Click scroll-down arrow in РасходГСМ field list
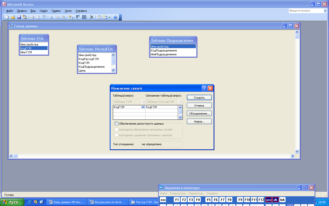The image size is (329, 206). [x=113, y=70]
